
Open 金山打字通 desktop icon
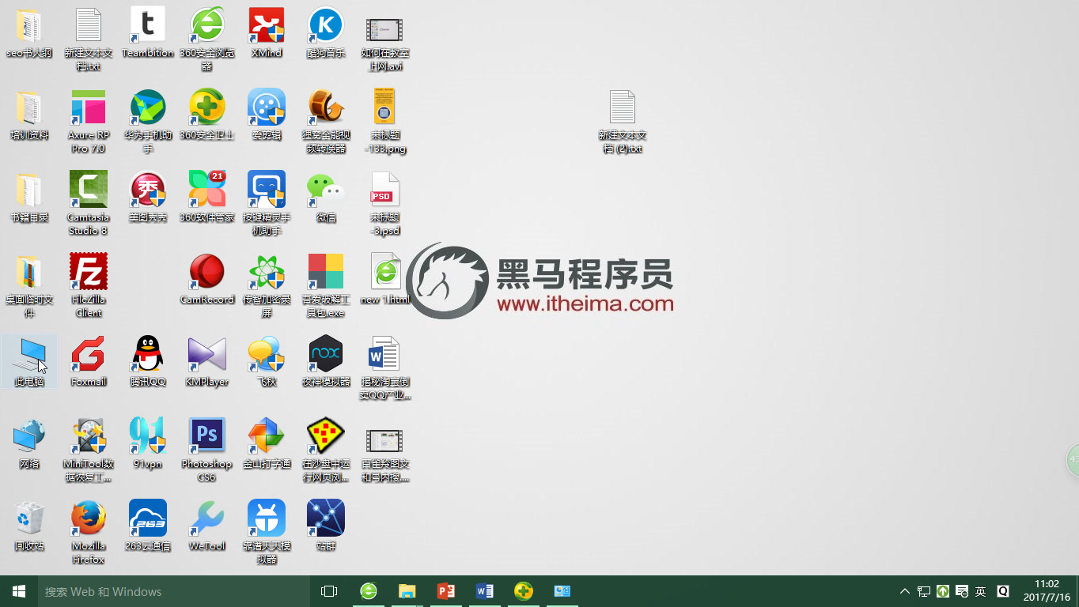point(267,443)
